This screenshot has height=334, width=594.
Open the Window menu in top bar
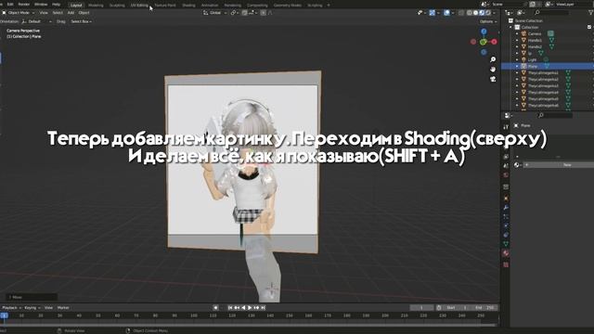(41, 4)
